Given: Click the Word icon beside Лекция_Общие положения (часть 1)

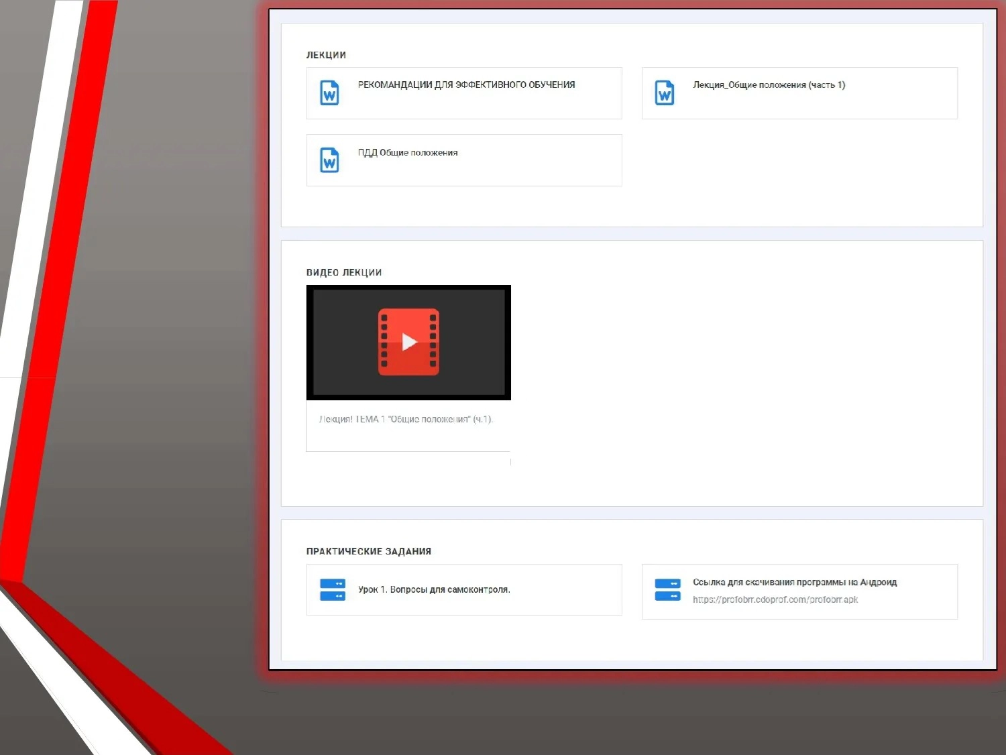Looking at the screenshot, I should 665,93.
